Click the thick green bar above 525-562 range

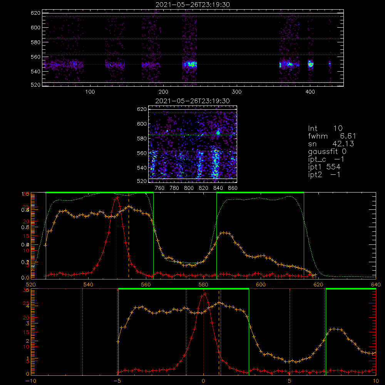(x=99, y=193)
